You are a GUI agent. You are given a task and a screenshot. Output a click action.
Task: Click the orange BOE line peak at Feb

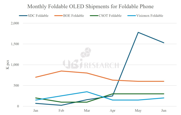click(x=61, y=71)
